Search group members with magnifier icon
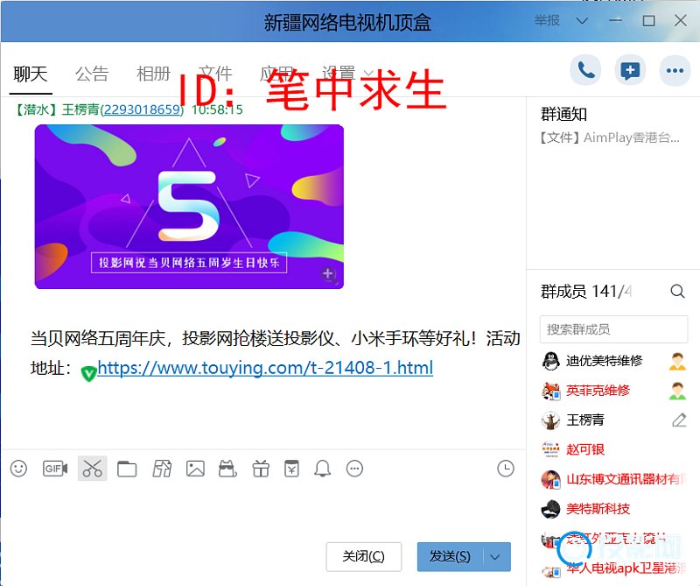The height and width of the screenshot is (586, 700). tap(677, 292)
